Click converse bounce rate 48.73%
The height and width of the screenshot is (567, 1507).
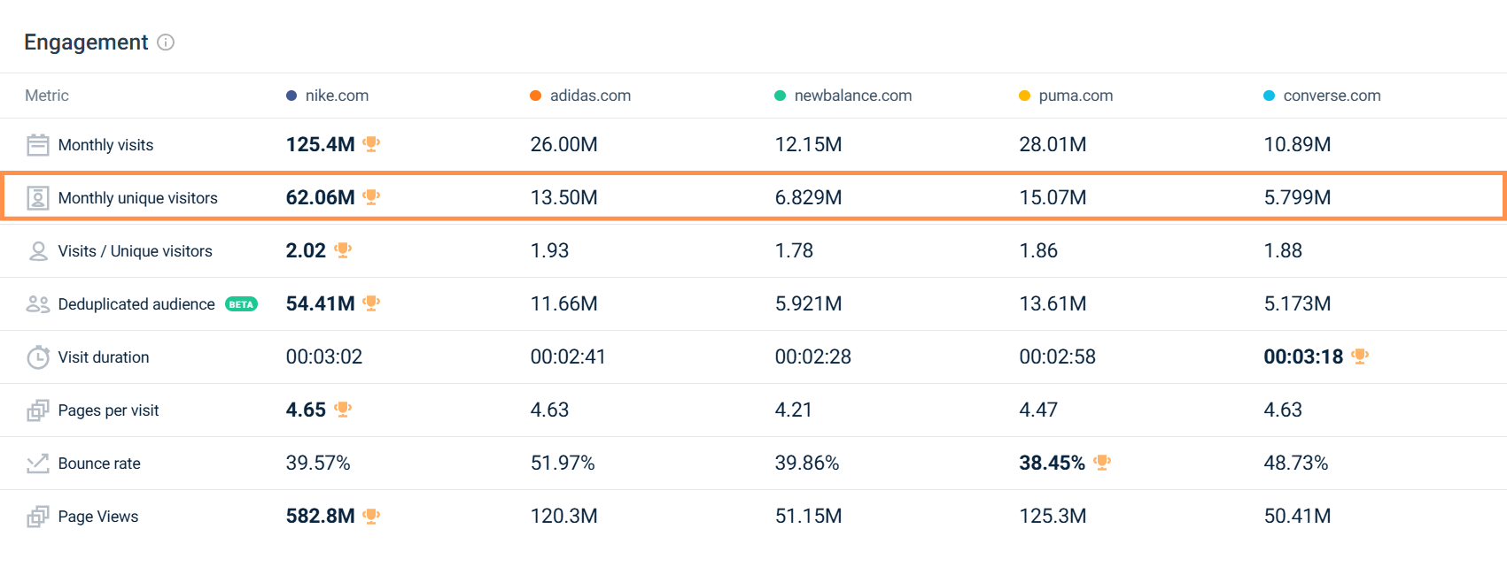pyautogui.click(x=1296, y=463)
